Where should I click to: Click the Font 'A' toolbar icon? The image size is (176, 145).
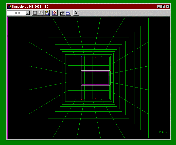coord(76,13)
